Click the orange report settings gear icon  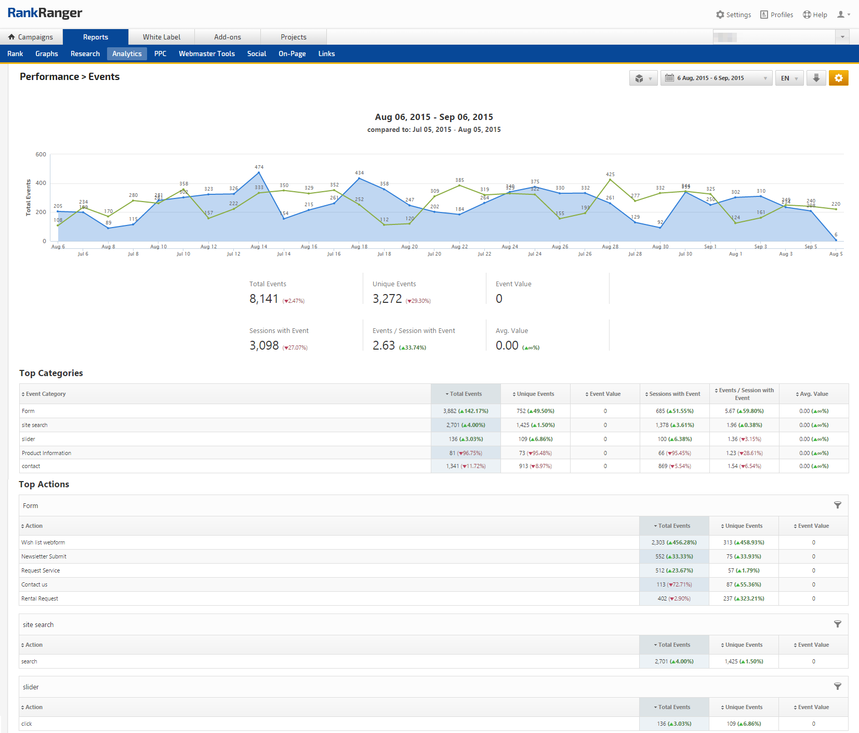click(x=838, y=78)
